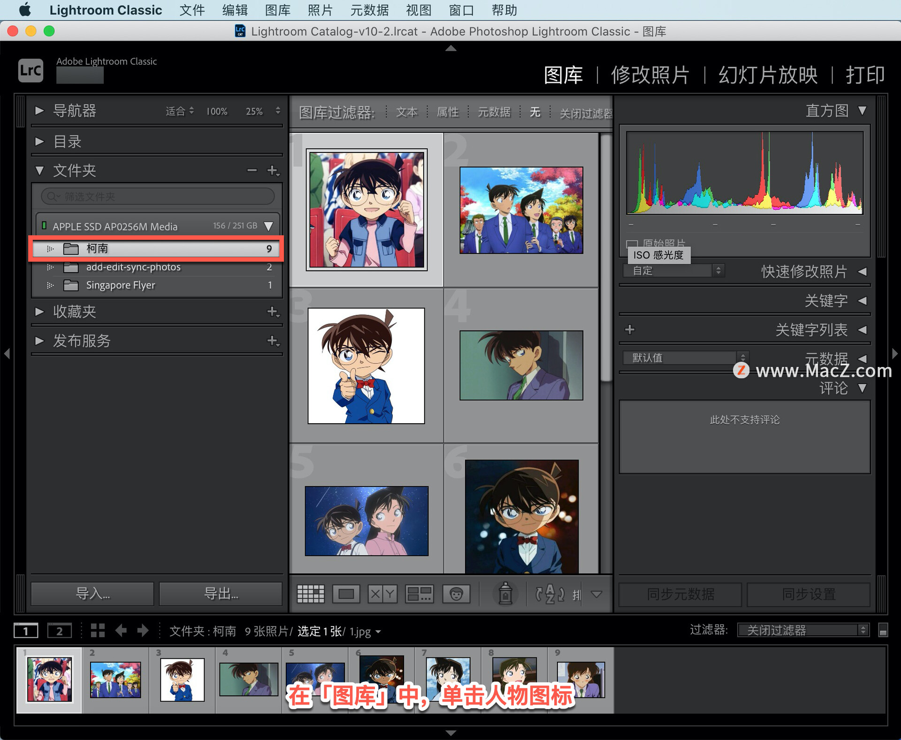Expand the 发布服务 panel
The image size is (901, 740).
click(x=40, y=341)
